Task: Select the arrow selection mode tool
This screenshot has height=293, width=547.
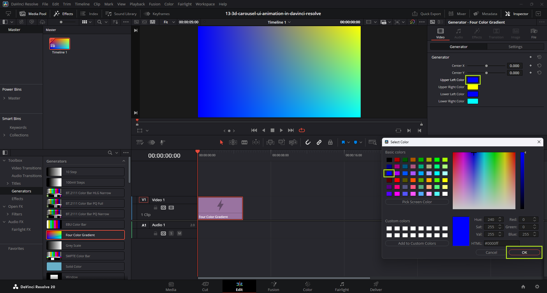Action: point(221,142)
